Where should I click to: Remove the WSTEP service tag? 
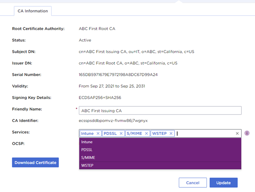pos(170,134)
